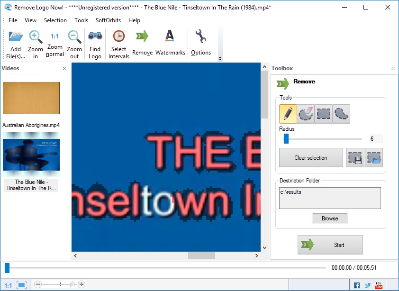Click The Blue Nile - Tinseltown file label

[31, 185]
